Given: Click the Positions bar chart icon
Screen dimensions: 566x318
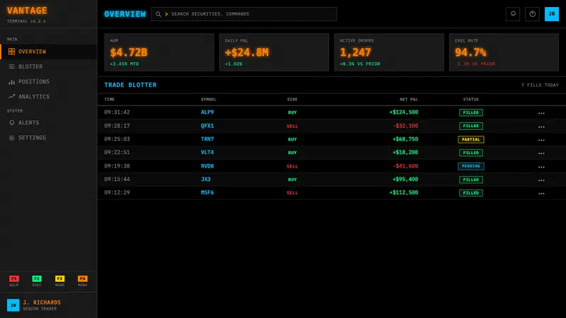Looking at the screenshot, I should point(11,82).
